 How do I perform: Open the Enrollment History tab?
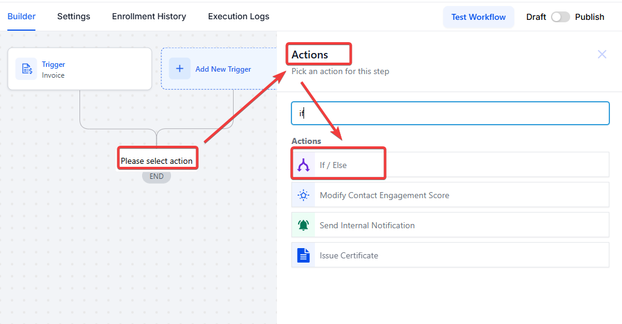(149, 17)
